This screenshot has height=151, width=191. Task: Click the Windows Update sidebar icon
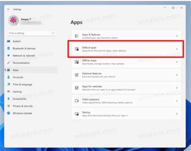pyautogui.click(x=9, y=113)
